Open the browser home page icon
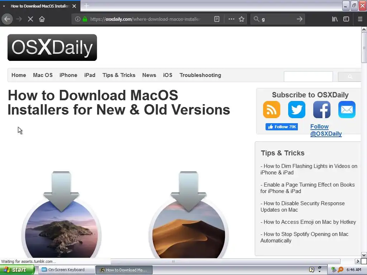 click(42, 19)
